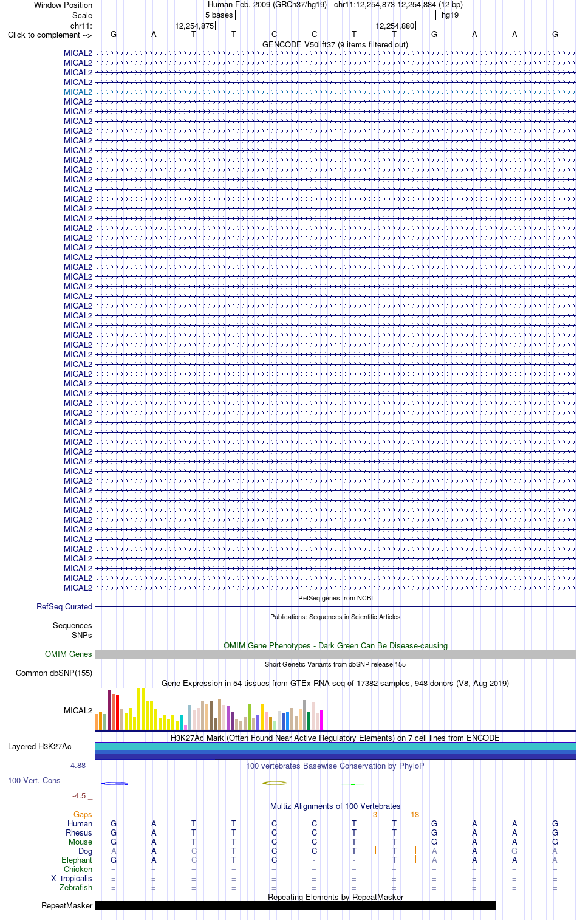This screenshot has width=577, height=920.
Task: Click position marker 12,254,875 on ruler
Action: click(x=194, y=26)
